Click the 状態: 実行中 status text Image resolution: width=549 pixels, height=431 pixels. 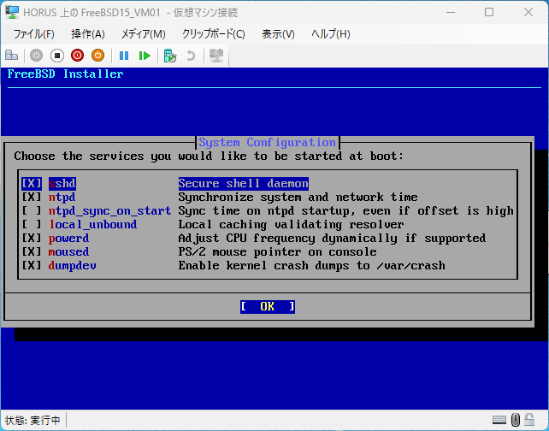pyautogui.click(x=32, y=420)
